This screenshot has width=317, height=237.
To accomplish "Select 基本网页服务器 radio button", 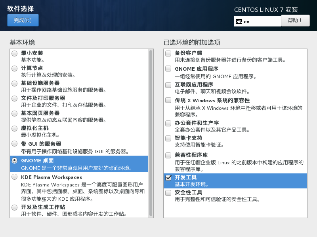I will point(15,113).
